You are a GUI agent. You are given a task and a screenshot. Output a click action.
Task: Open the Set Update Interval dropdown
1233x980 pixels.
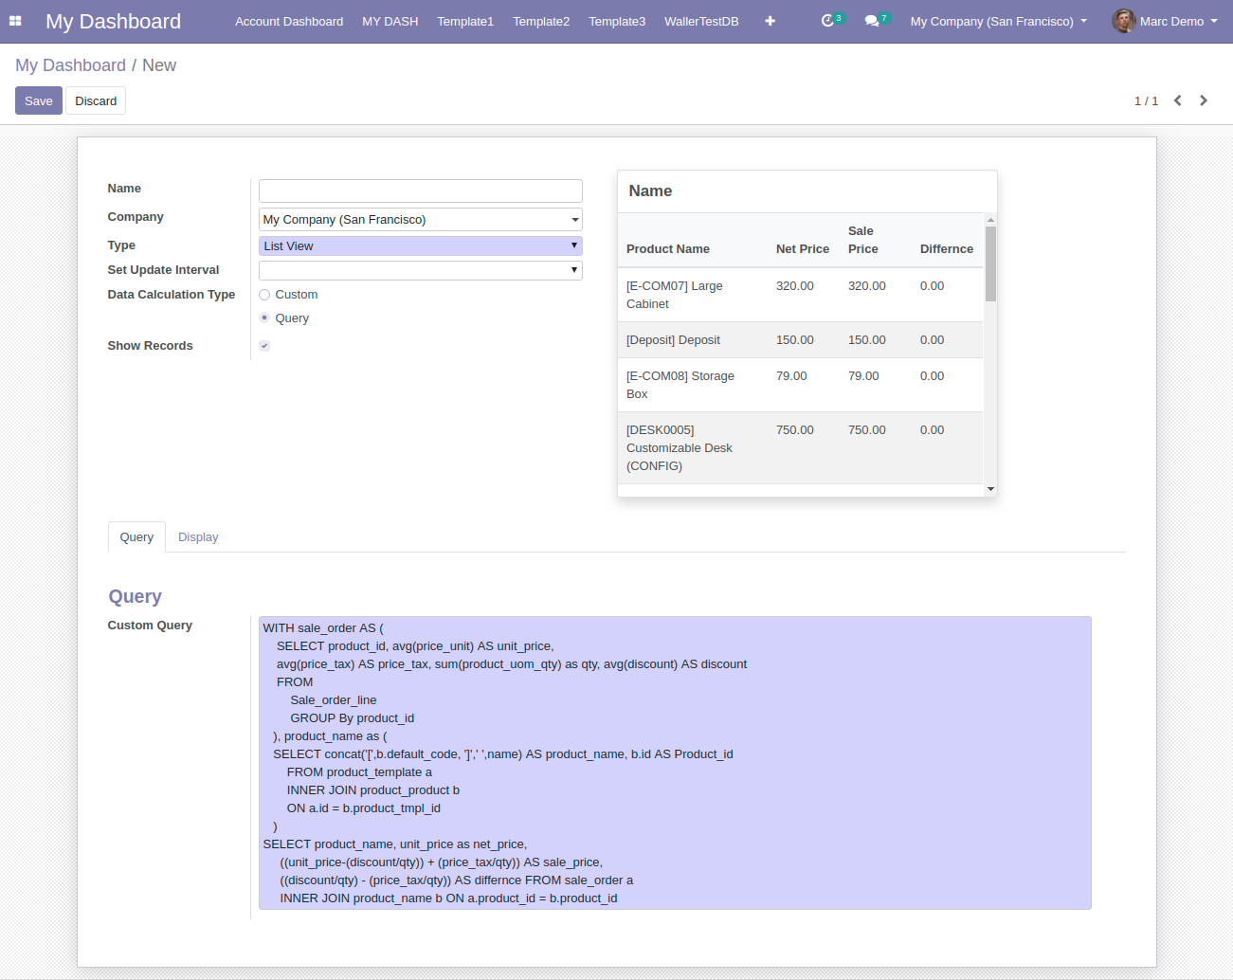(x=420, y=270)
